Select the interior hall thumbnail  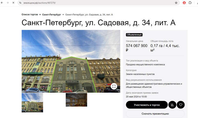point(76,100)
